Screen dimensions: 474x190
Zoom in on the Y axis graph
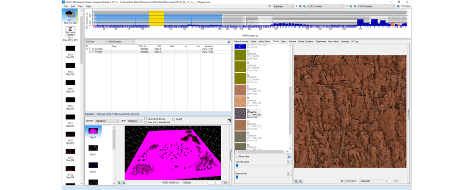click(x=351, y=6)
